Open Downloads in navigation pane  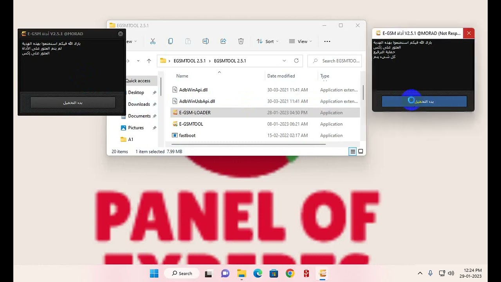(x=139, y=104)
